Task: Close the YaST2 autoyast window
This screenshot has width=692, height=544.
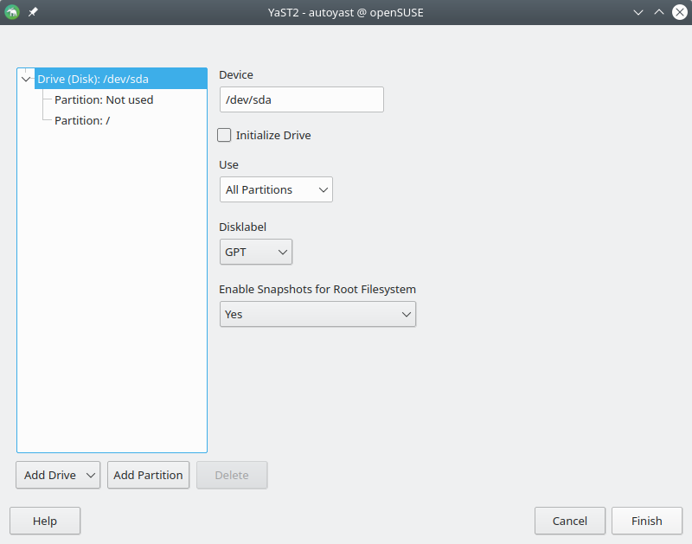Action: click(x=678, y=12)
